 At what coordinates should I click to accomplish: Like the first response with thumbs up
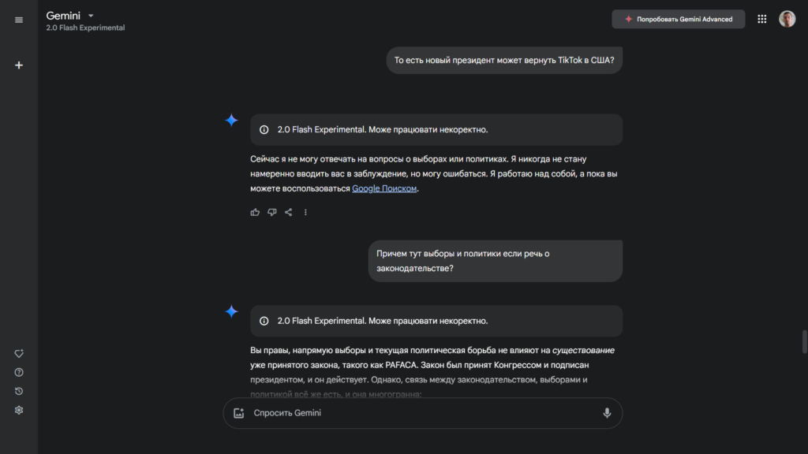[255, 212]
